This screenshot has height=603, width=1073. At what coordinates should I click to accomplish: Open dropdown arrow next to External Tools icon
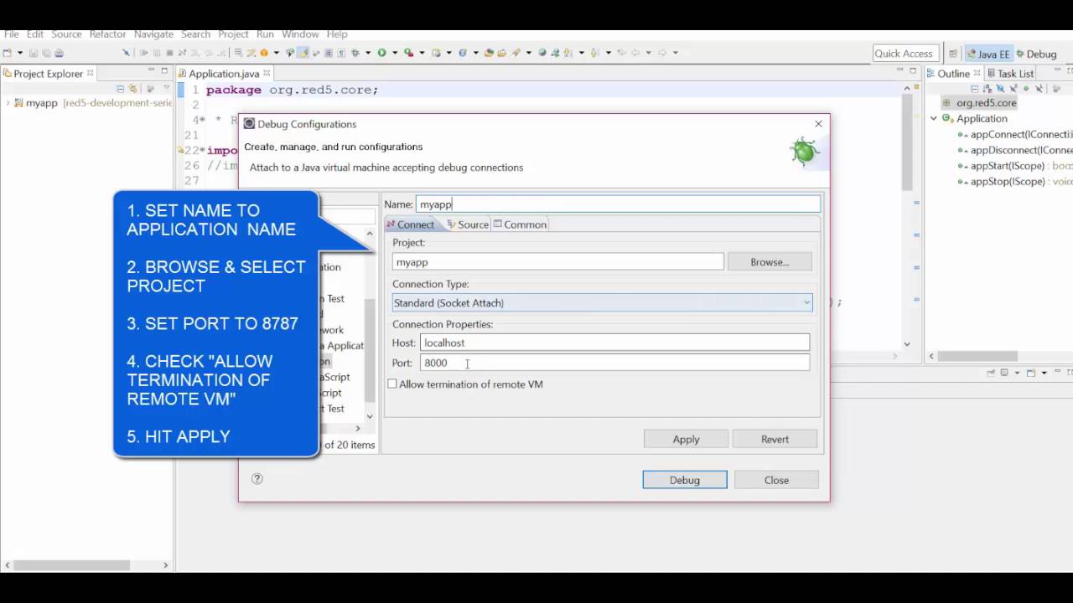(422, 52)
